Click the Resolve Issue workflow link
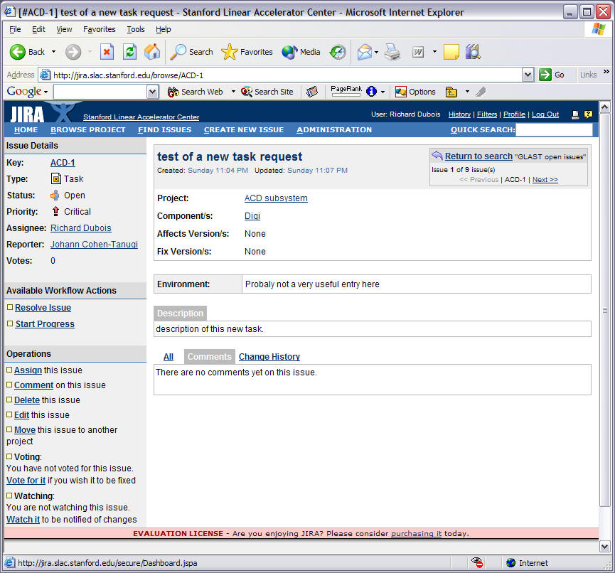This screenshot has height=573, width=615. point(43,308)
